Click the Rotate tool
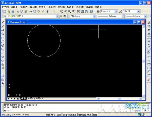The image size is (152, 117). point(149,45)
